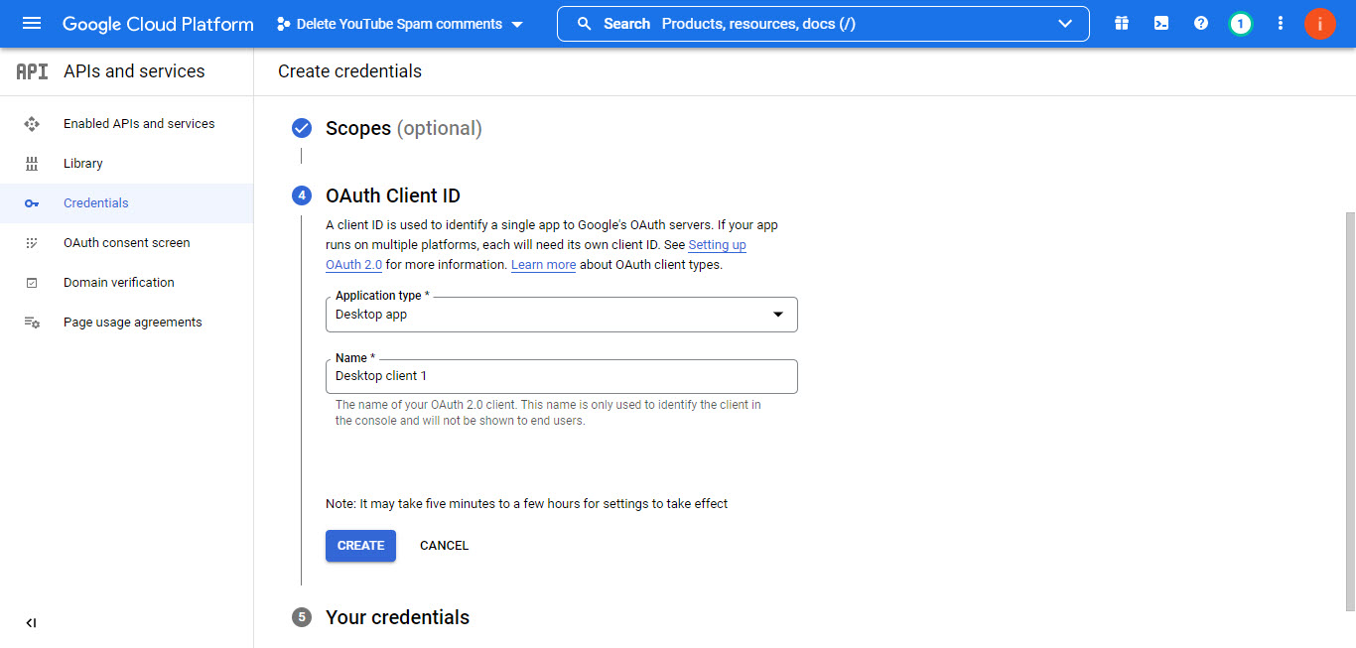Screen dimensions: 1356x648
Task: Open OAuth consent screen page
Action: pyautogui.click(x=127, y=243)
